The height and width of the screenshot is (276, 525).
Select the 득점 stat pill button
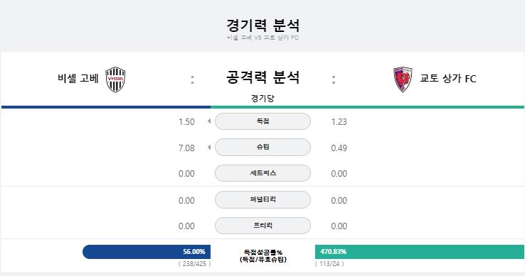coord(262,121)
